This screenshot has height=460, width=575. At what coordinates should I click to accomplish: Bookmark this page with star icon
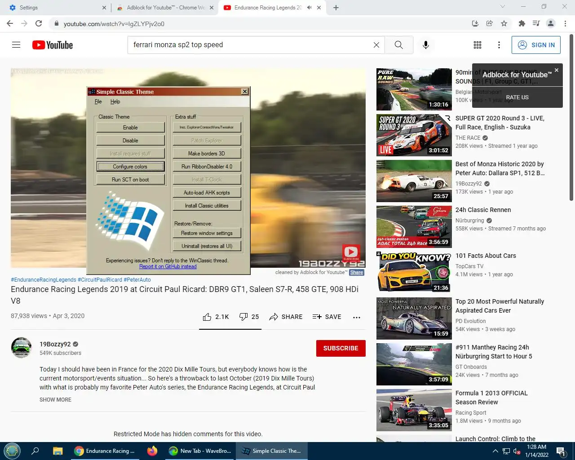point(504,23)
